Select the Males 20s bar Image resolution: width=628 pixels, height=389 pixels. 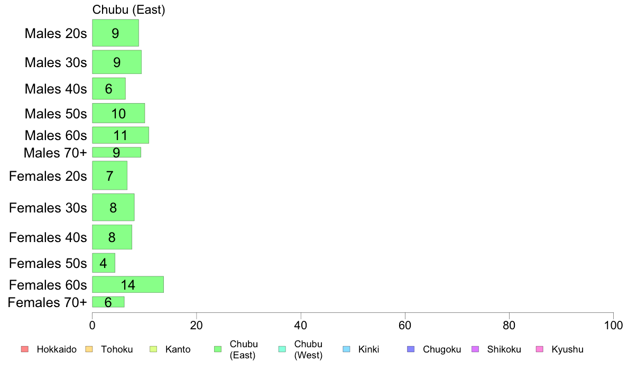[x=115, y=33]
